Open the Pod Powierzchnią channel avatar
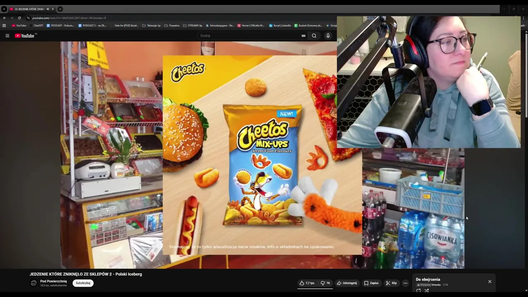This screenshot has height=297, width=528. click(x=34, y=283)
